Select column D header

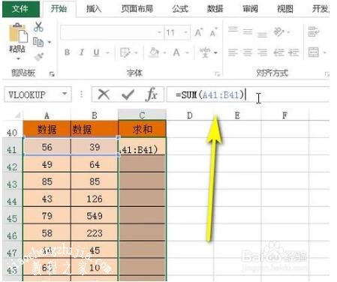[190, 115]
